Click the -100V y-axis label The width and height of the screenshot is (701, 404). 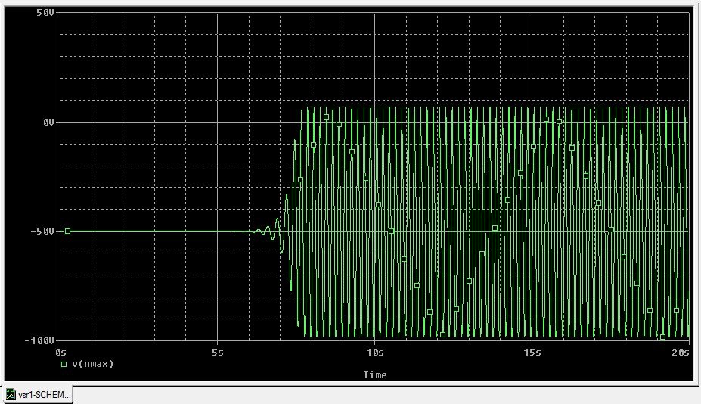40,340
